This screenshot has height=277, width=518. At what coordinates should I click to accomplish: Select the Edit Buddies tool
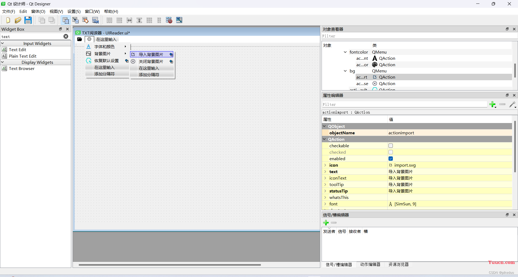point(86,20)
